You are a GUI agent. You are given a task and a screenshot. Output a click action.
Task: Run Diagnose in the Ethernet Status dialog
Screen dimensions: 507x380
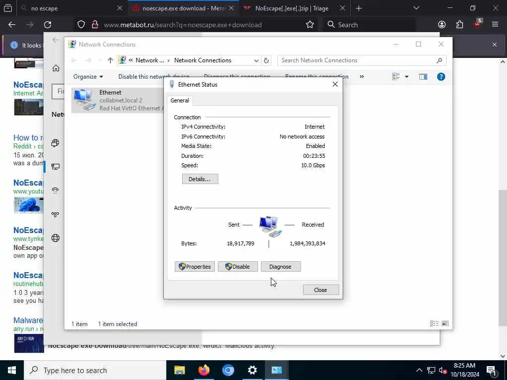click(281, 267)
